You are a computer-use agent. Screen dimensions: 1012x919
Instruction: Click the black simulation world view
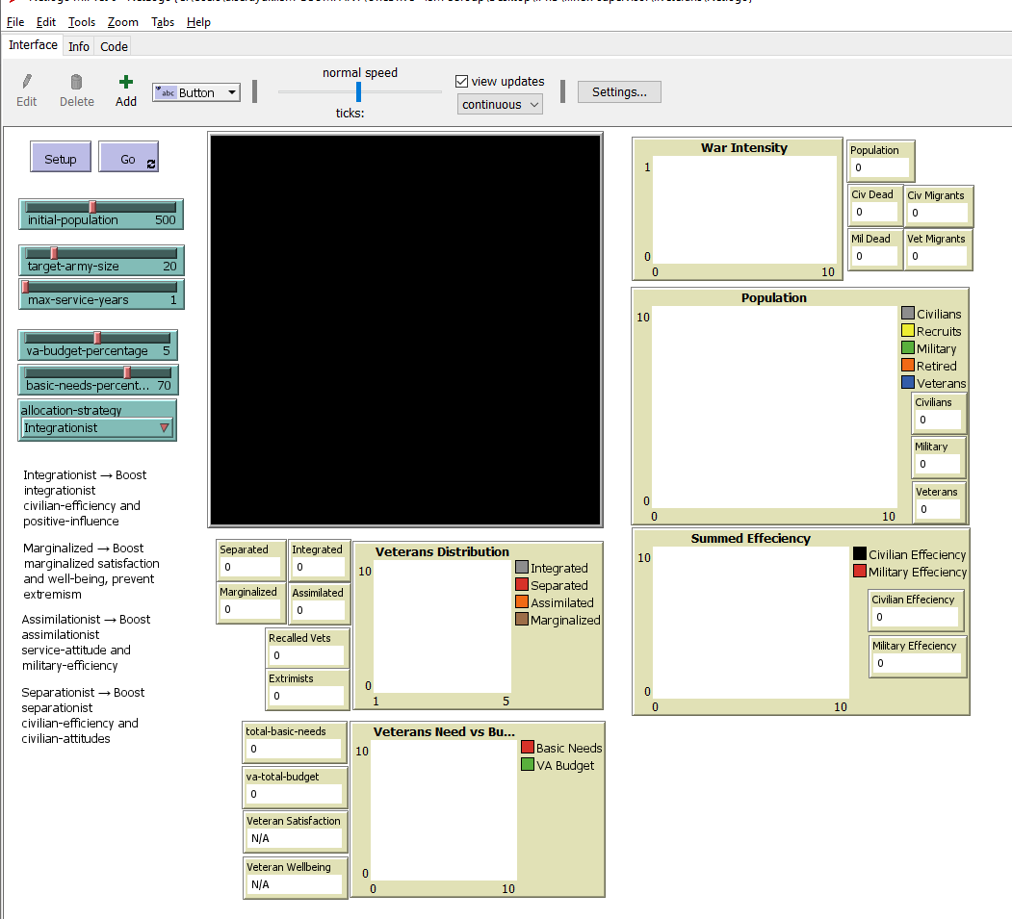404,330
